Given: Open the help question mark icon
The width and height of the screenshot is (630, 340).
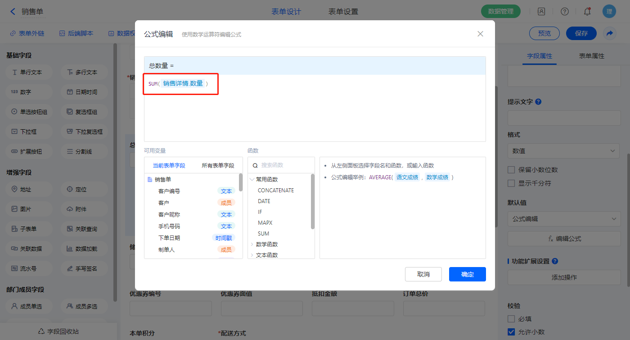Looking at the screenshot, I should coord(564,12).
